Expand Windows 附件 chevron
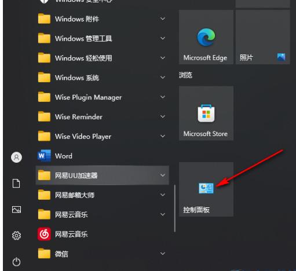This screenshot has height=271, width=296. pos(163,19)
